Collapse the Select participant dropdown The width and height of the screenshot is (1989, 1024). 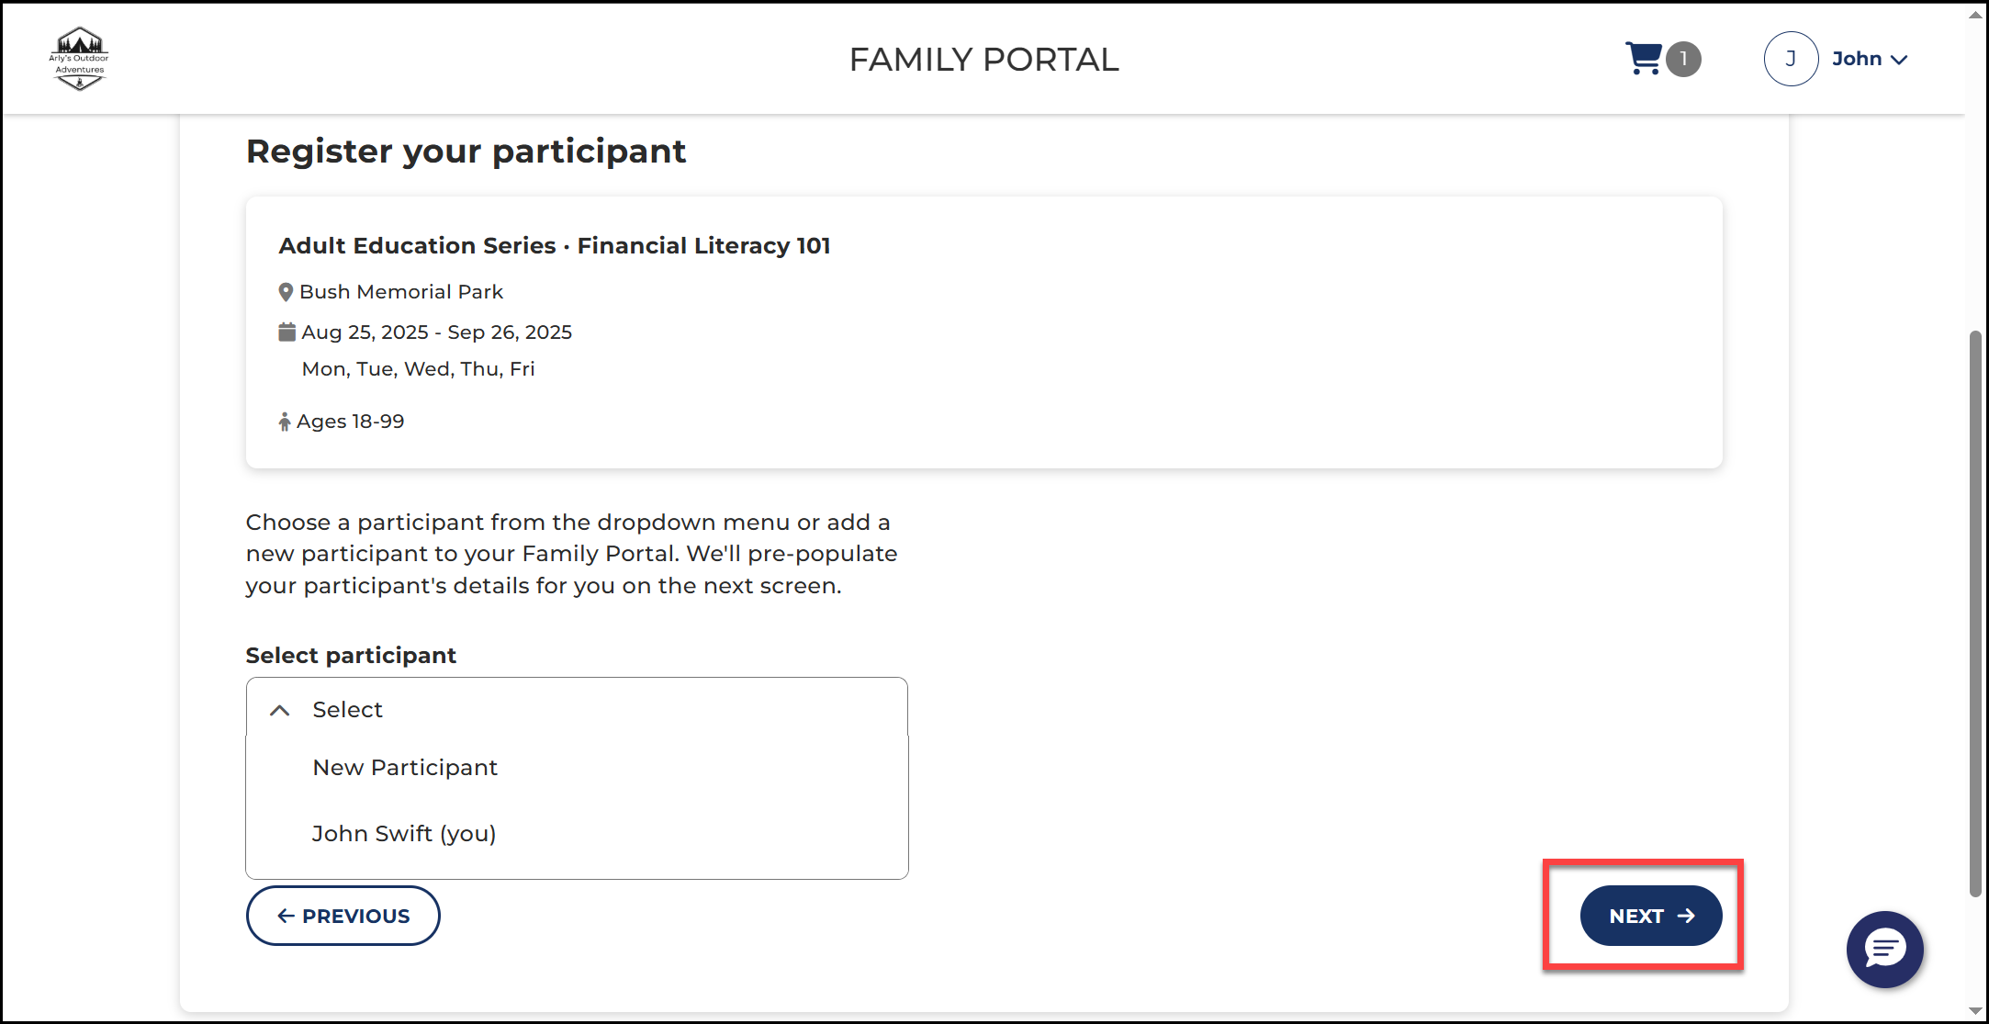[577, 709]
